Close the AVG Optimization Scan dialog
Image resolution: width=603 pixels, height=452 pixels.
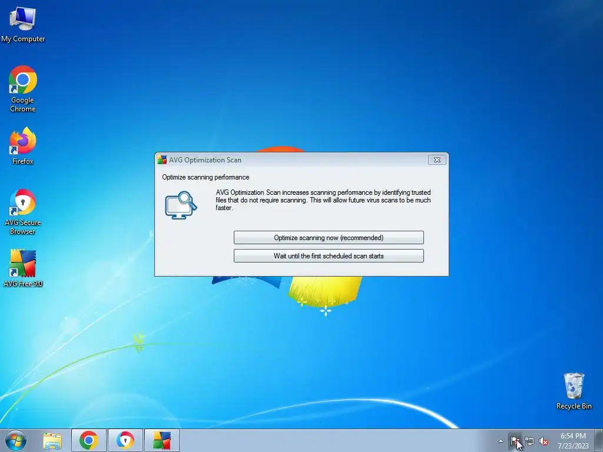pos(438,160)
